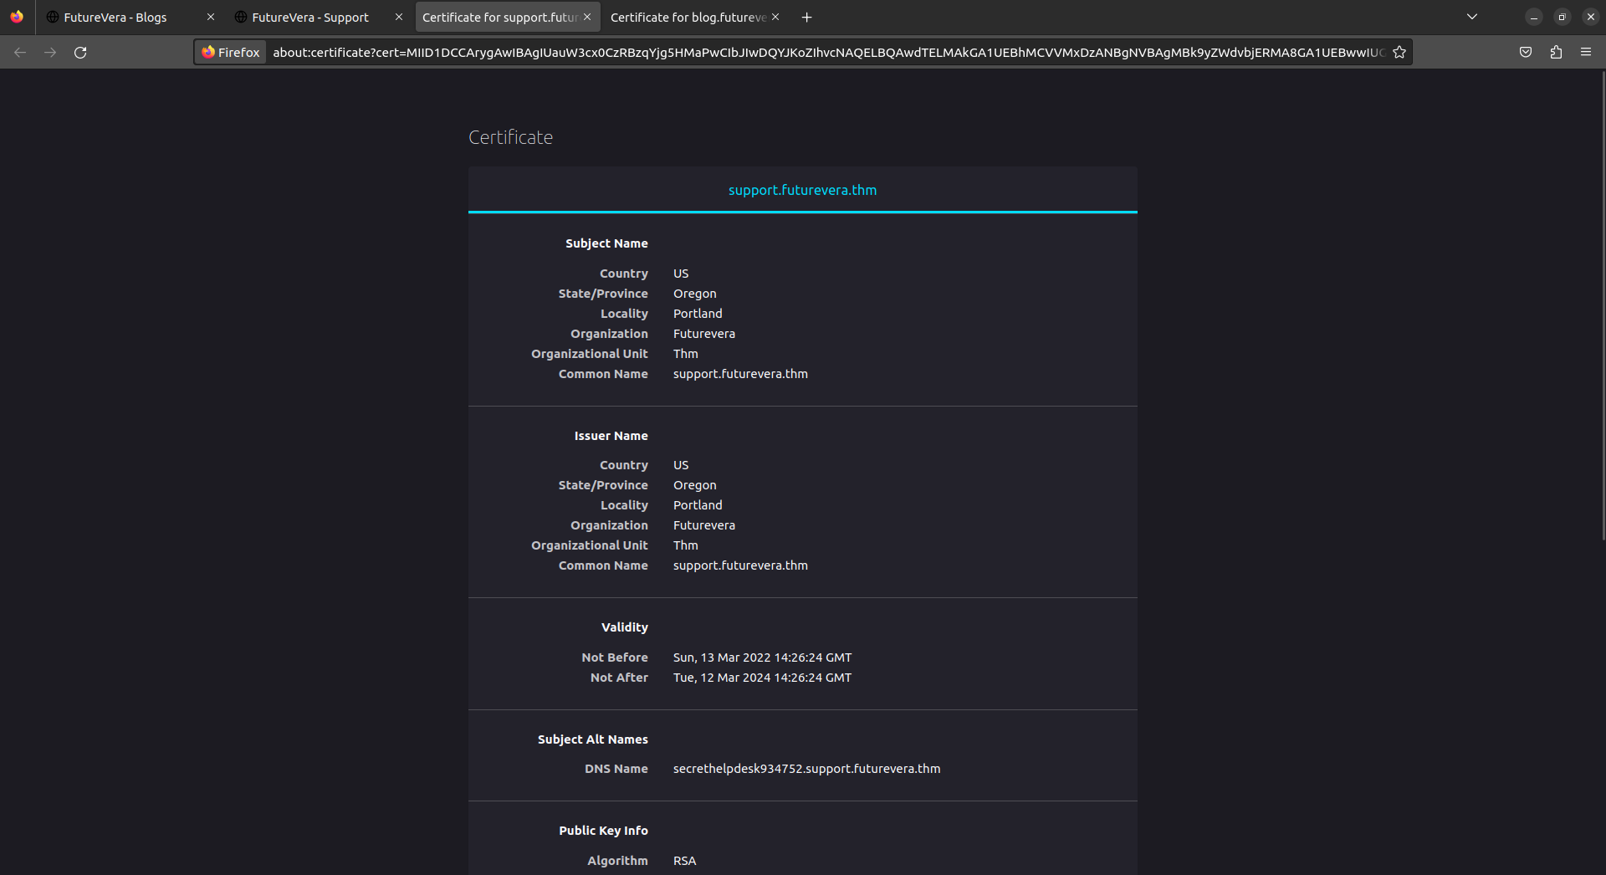Open the Extensions puzzle icon
The image size is (1606, 875).
pos(1556,53)
